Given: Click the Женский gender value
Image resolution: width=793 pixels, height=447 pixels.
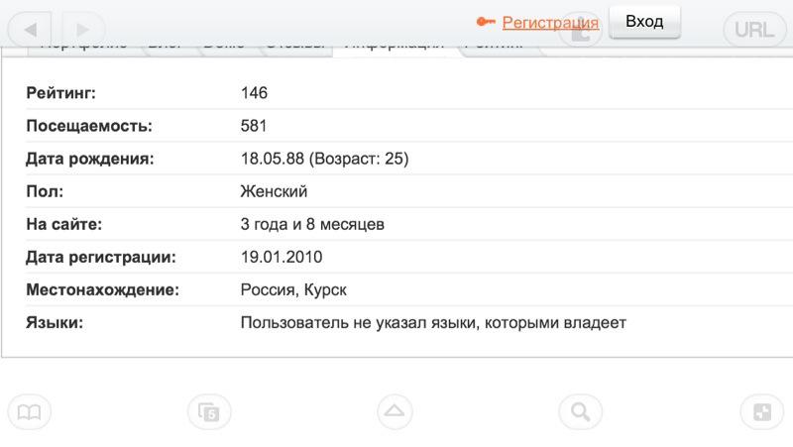Looking at the screenshot, I should 274,191.
